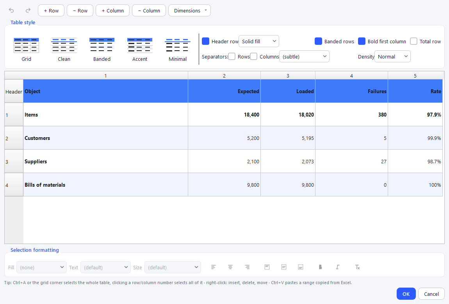The height and width of the screenshot is (304, 449).
Task: Apply the Minimal table style
Action: (x=178, y=49)
